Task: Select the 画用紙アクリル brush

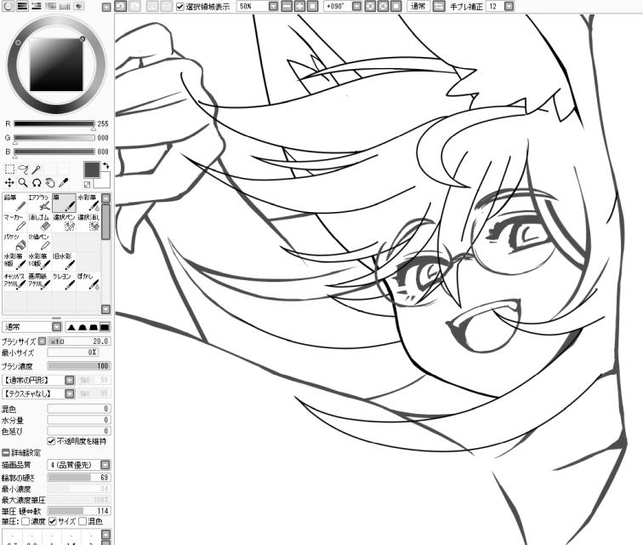Action: (39, 282)
